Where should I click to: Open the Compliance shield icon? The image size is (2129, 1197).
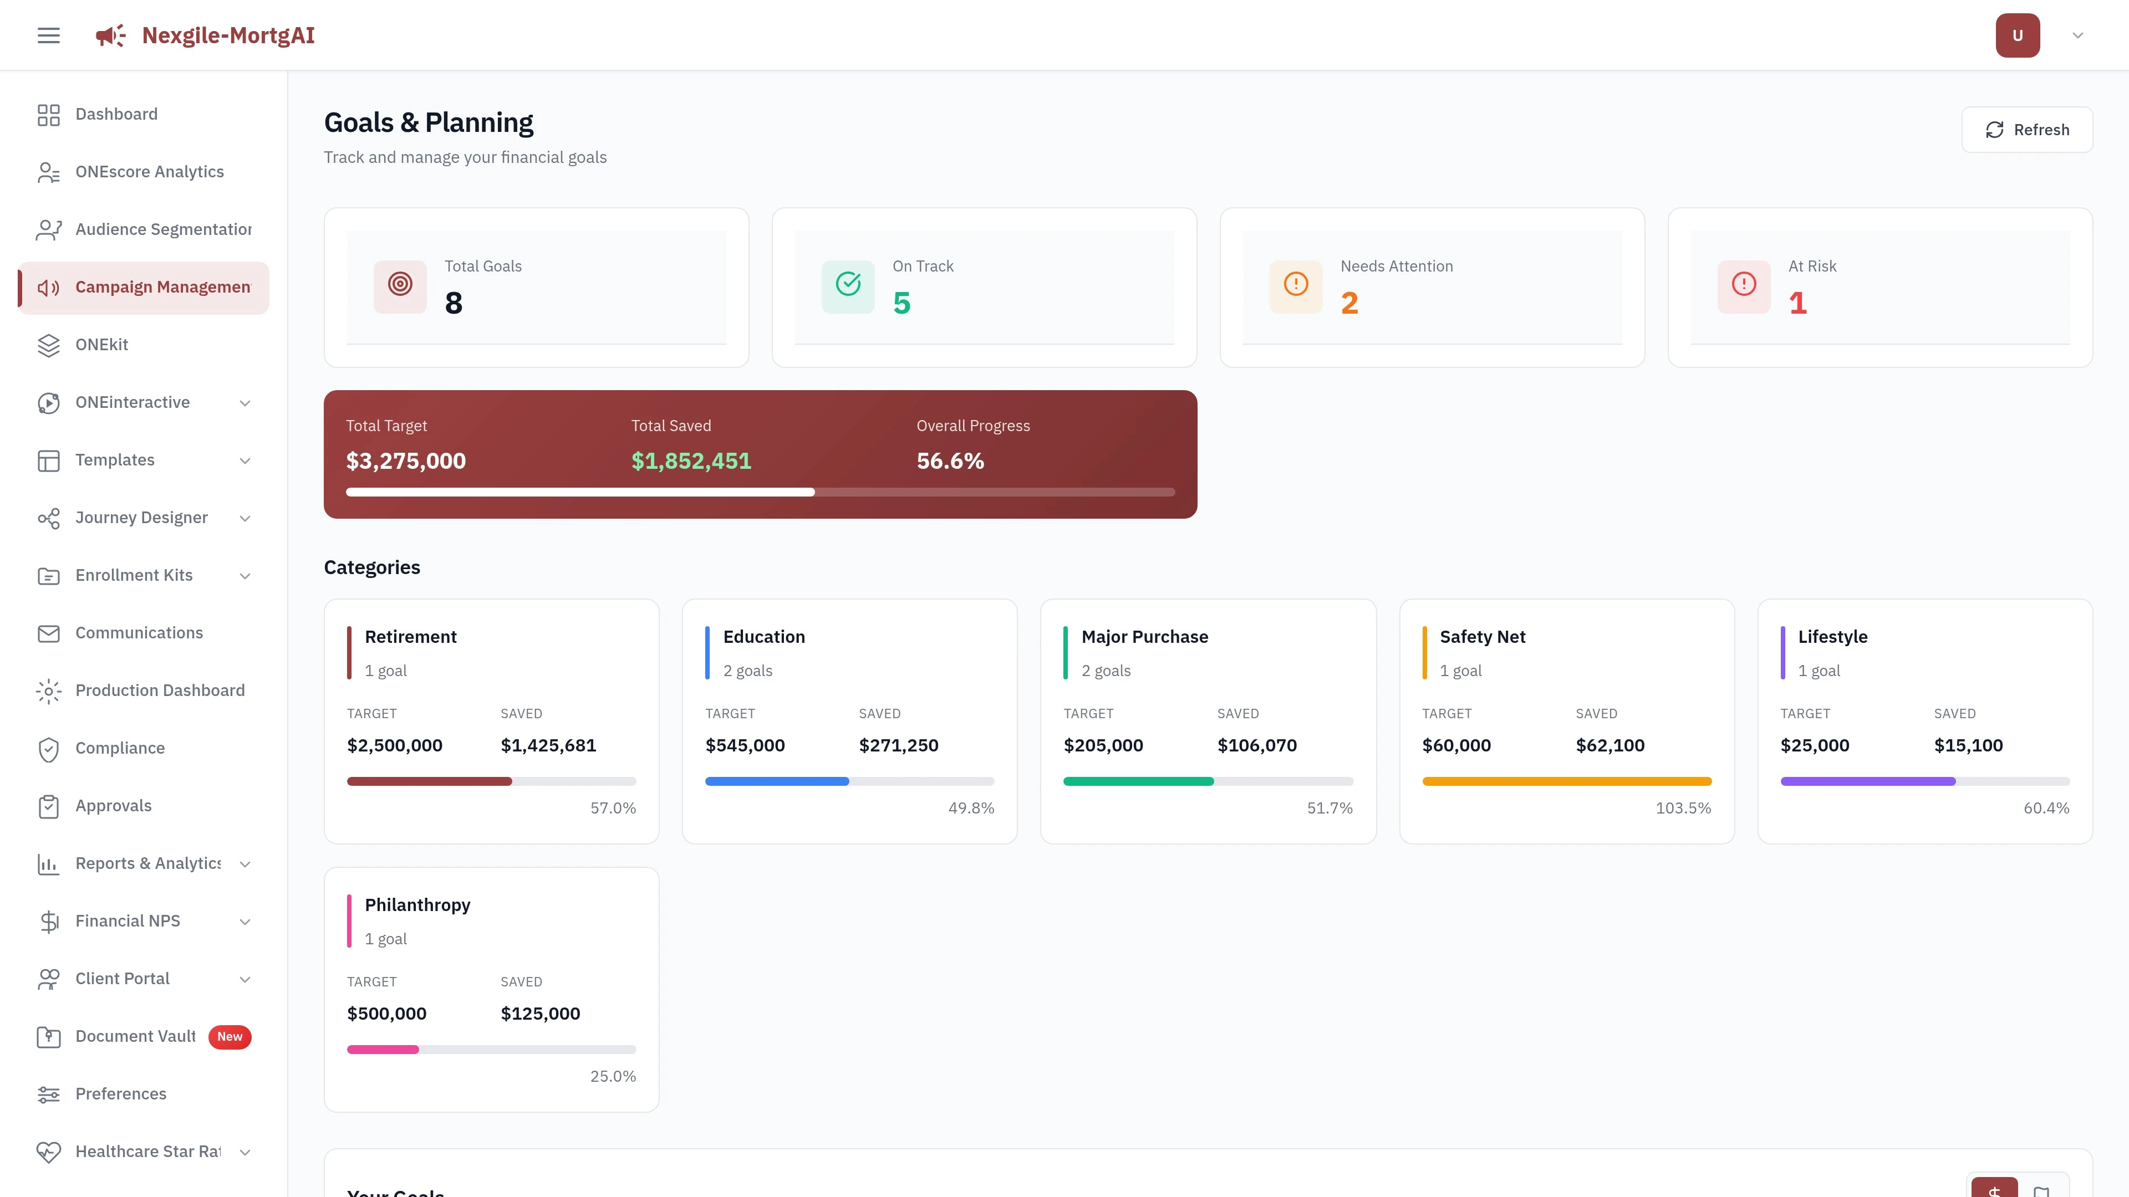pos(48,749)
